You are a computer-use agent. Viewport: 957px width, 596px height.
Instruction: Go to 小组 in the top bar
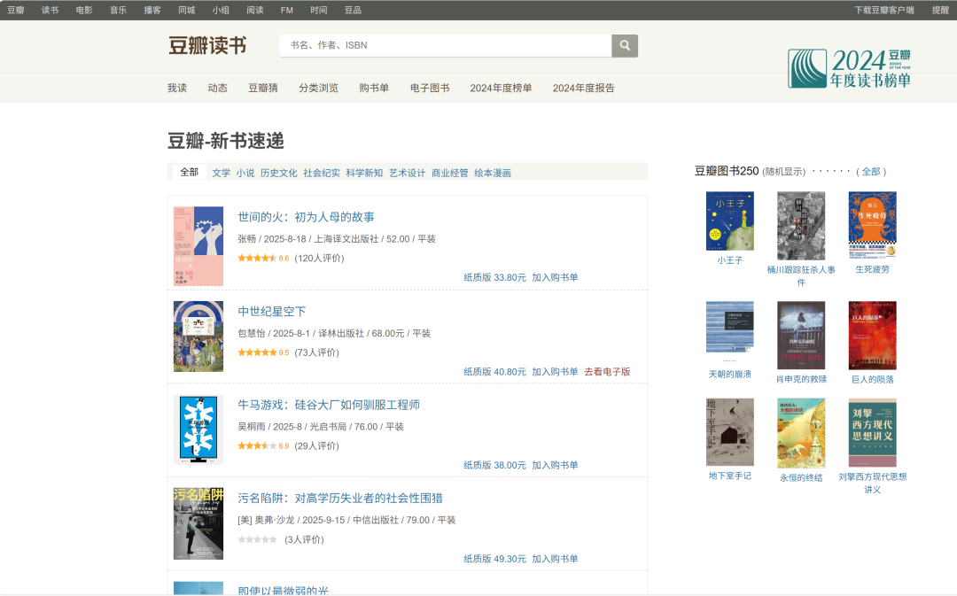click(221, 10)
